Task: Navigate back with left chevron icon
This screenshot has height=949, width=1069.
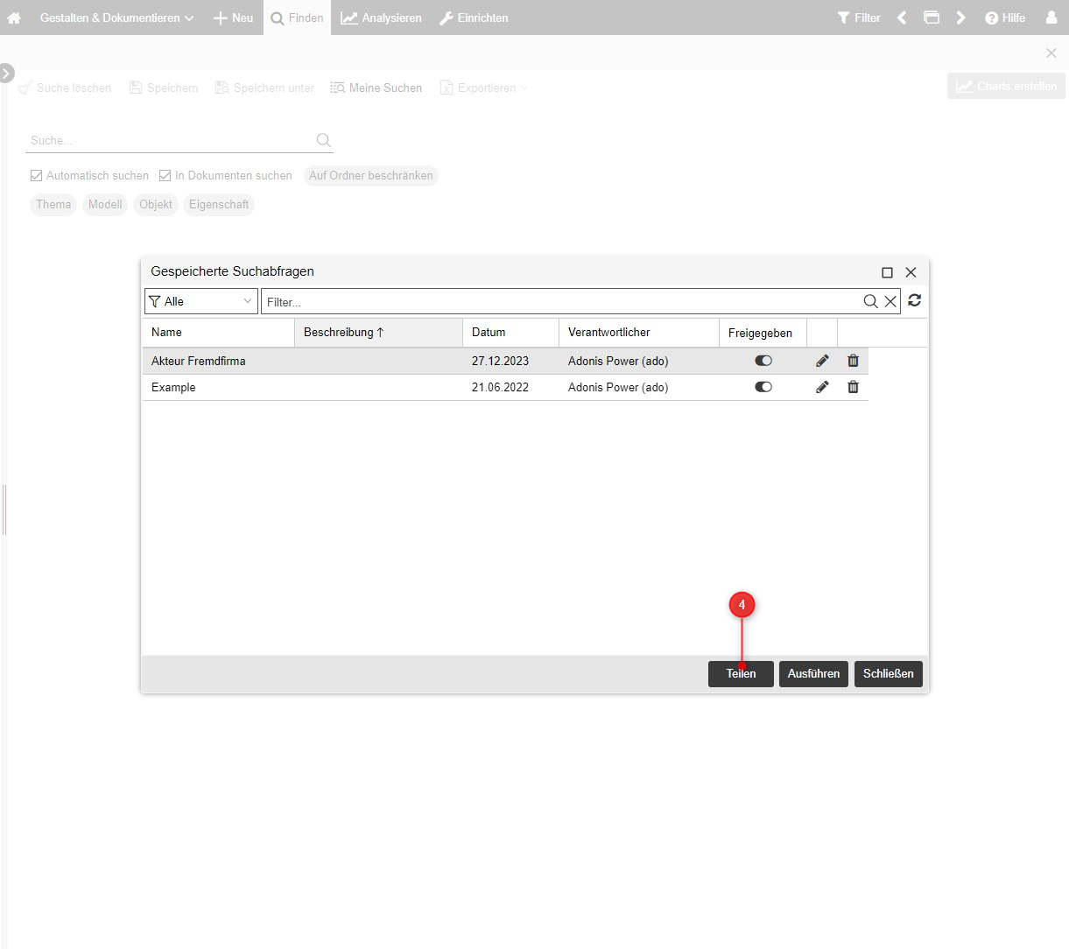Action: tap(902, 18)
